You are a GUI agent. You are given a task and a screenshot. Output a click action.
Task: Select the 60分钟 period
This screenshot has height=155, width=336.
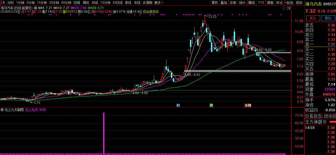pos(66,3)
